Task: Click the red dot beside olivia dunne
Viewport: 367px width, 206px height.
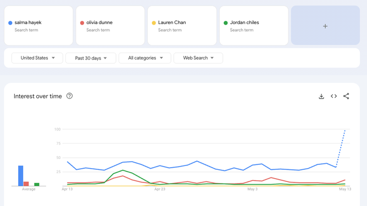Action: click(x=82, y=23)
